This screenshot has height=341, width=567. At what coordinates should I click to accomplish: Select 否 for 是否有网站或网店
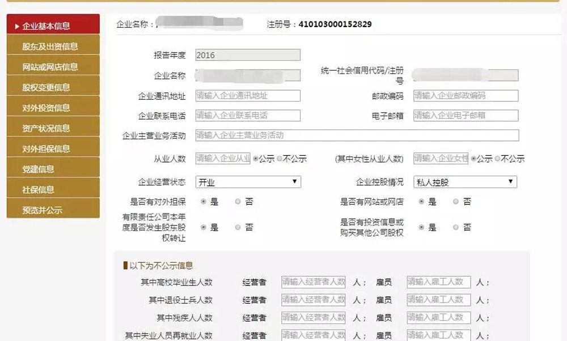tap(456, 202)
